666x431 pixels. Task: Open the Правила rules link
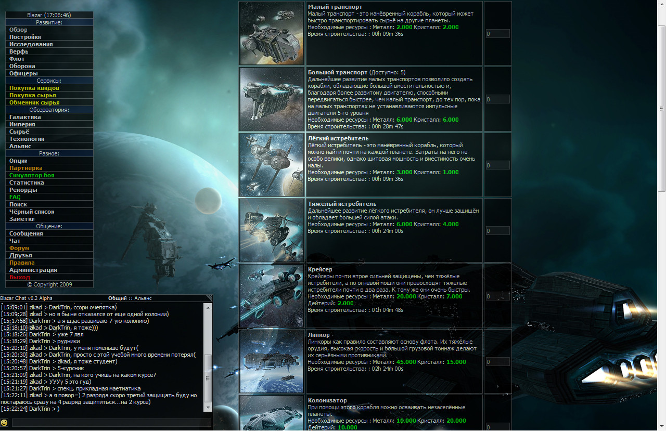tap(22, 263)
